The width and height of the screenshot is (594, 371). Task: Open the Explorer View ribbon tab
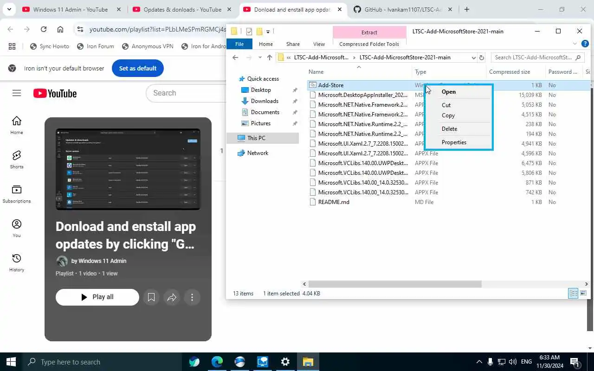coord(319,44)
